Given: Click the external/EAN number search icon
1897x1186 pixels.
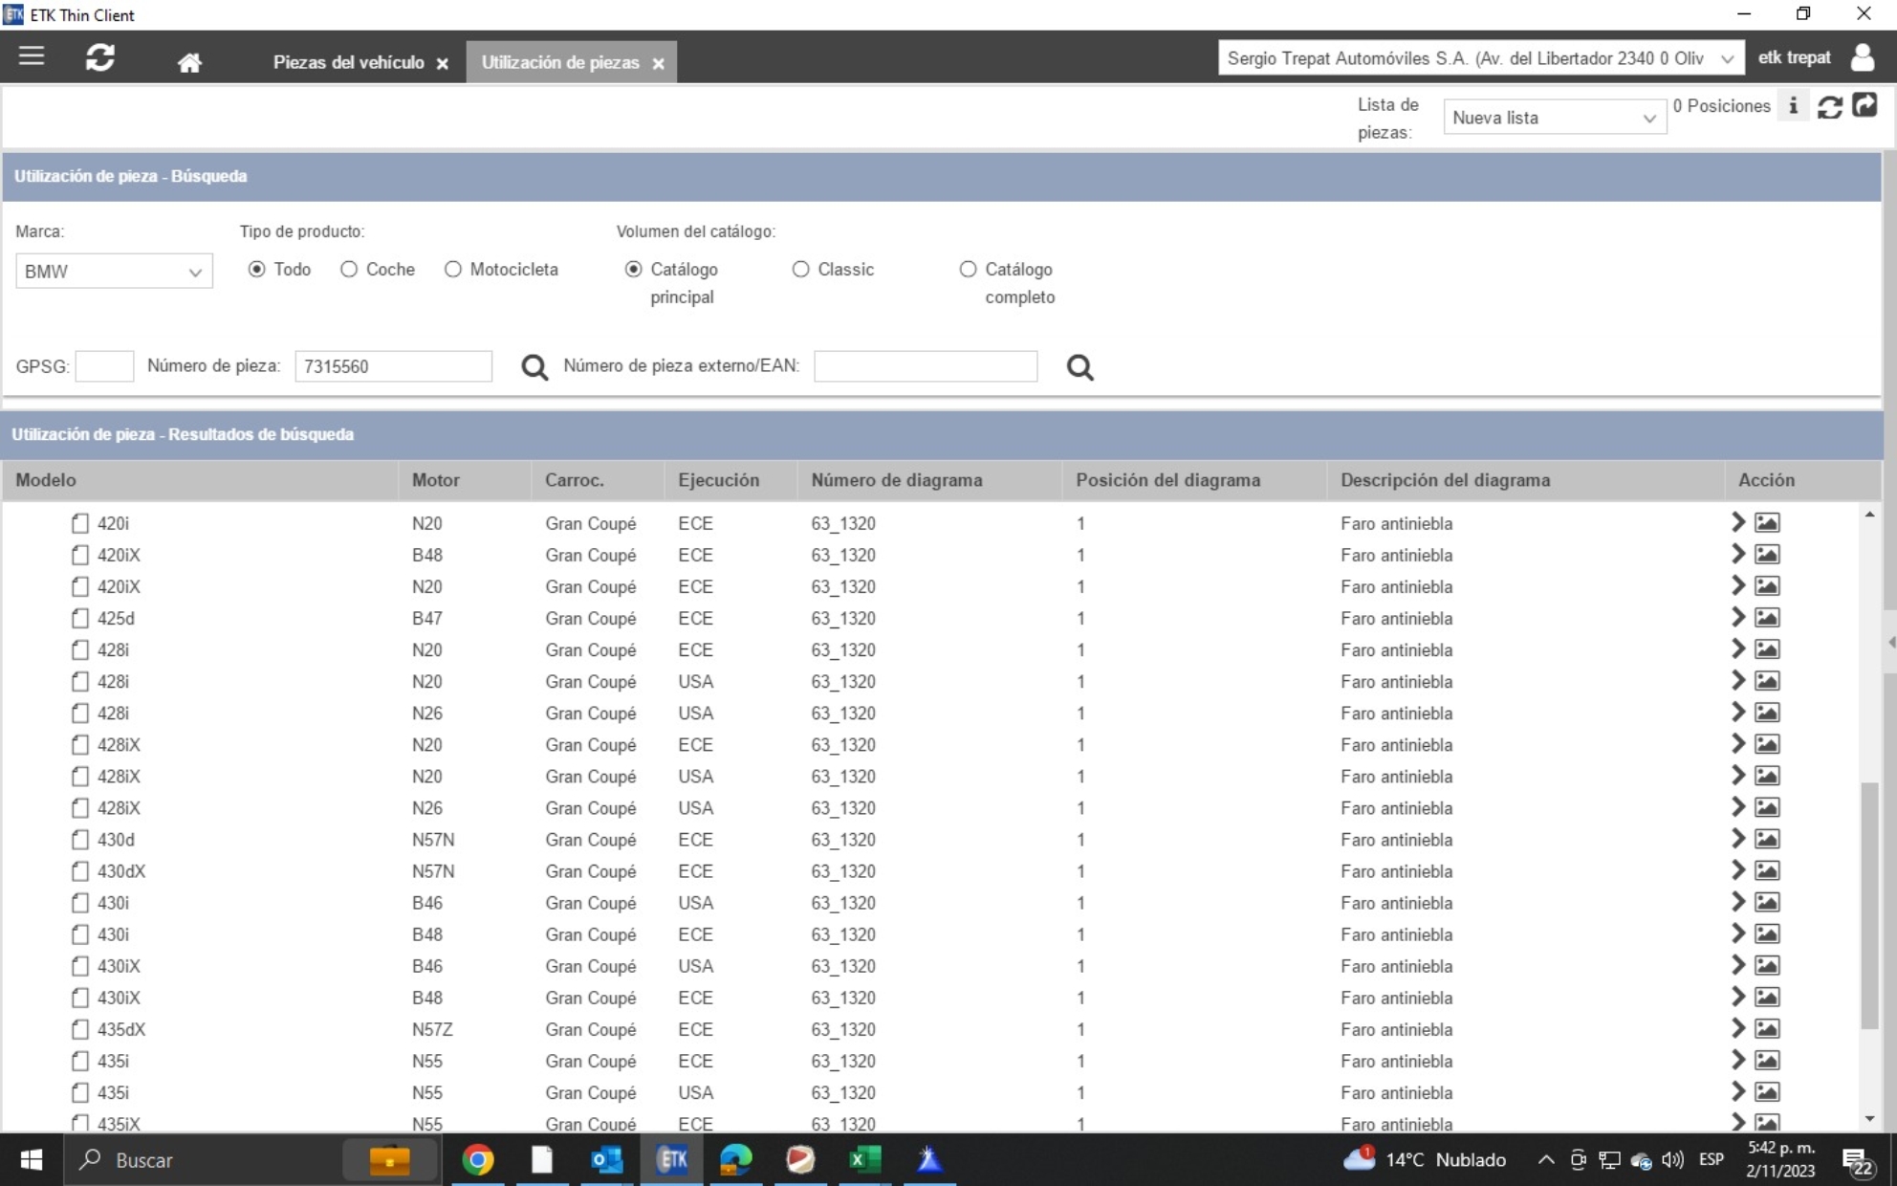Looking at the screenshot, I should 1079,367.
